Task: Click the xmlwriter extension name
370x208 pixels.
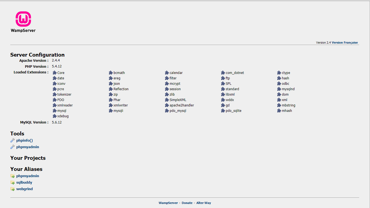Action: pyautogui.click(x=121, y=105)
